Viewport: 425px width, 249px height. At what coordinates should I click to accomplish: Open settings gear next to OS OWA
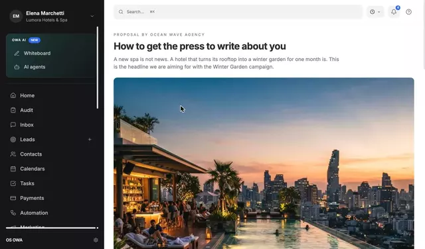pos(96,240)
